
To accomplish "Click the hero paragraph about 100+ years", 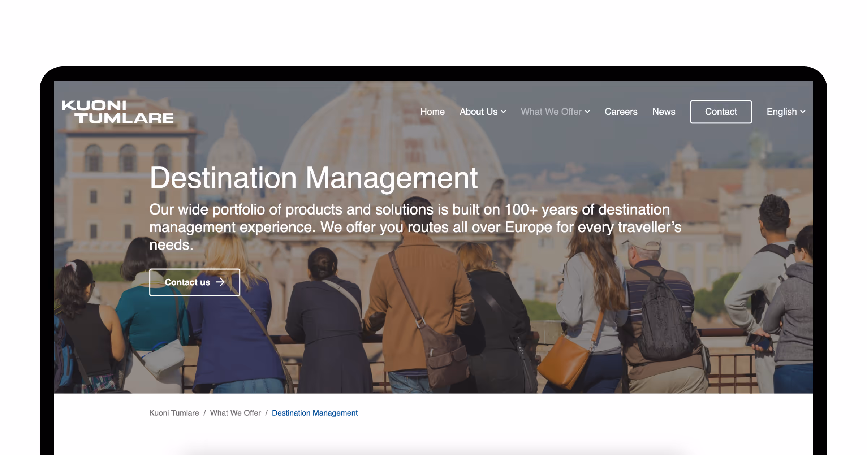I will 415,227.
